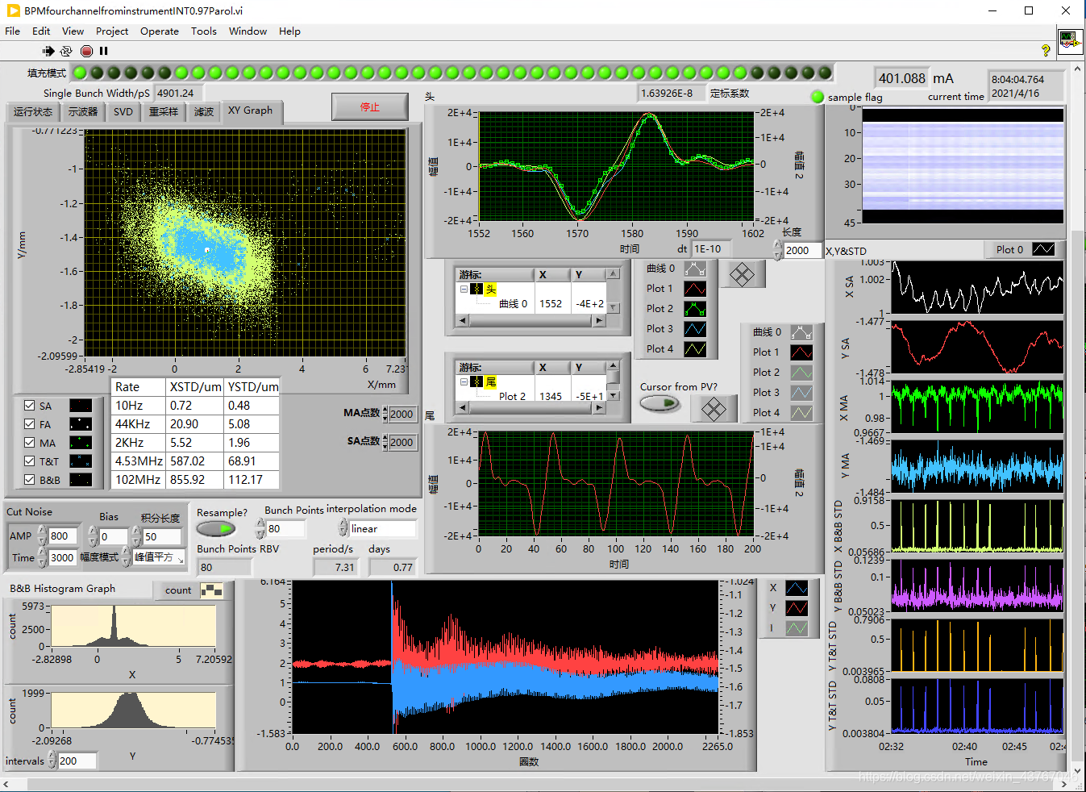Click the 曲线 0 icon in the right-side legend
The height and width of the screenshot is (792, 1086).
[801, 332]
